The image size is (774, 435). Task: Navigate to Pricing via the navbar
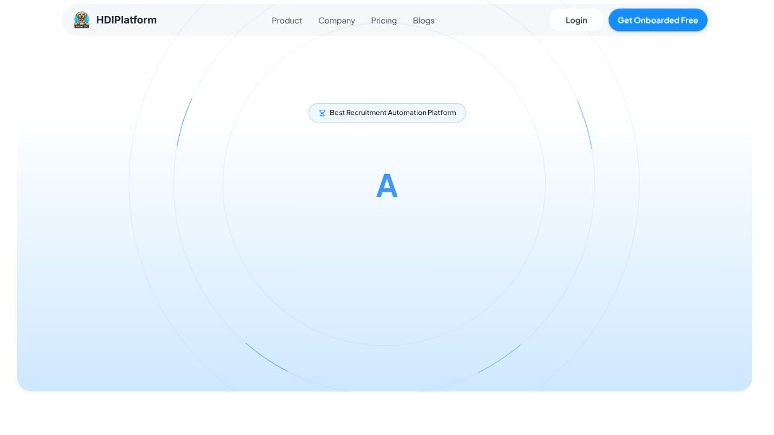(384, 21)
